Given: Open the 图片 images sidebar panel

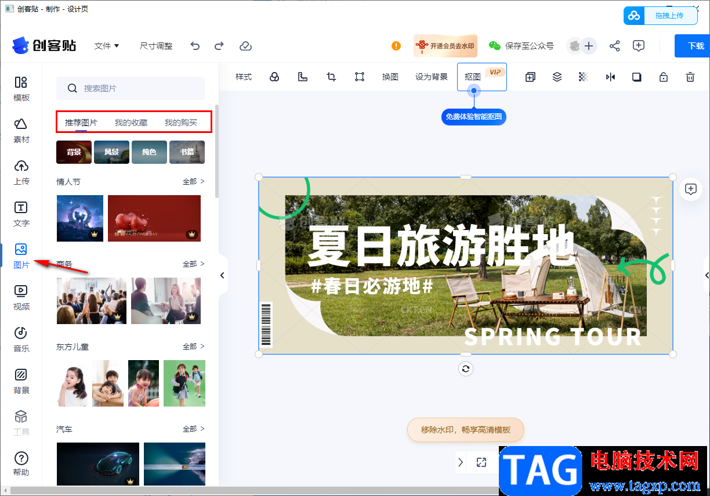Looking at the screenshot, I should (x=21, y=256).
